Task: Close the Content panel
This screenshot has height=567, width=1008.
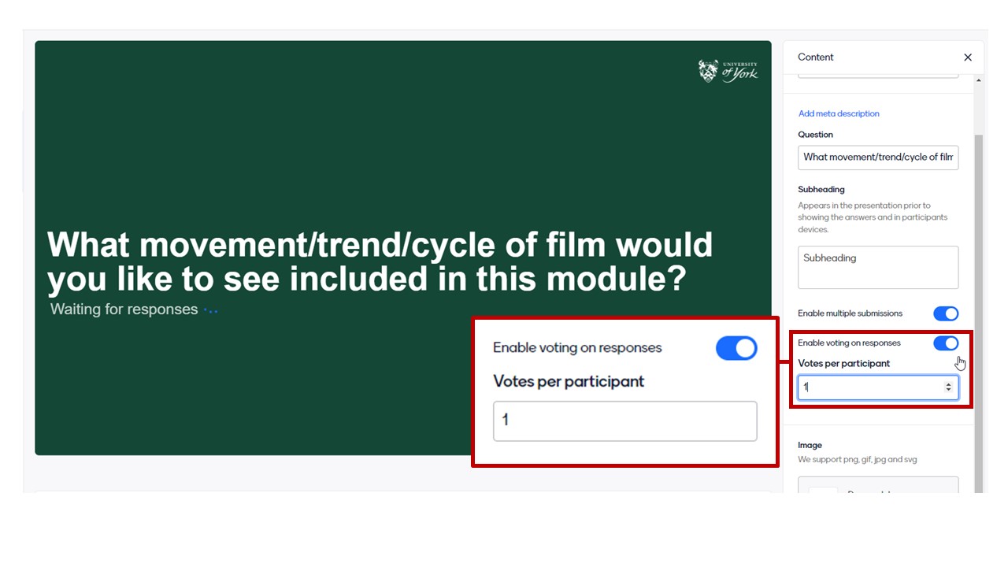Action: tap(968, 57)
